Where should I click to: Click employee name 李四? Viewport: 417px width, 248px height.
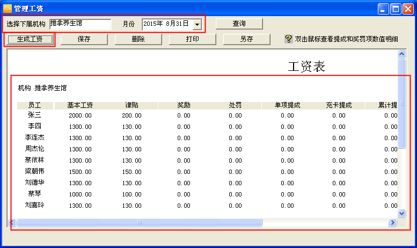point(34,126)
